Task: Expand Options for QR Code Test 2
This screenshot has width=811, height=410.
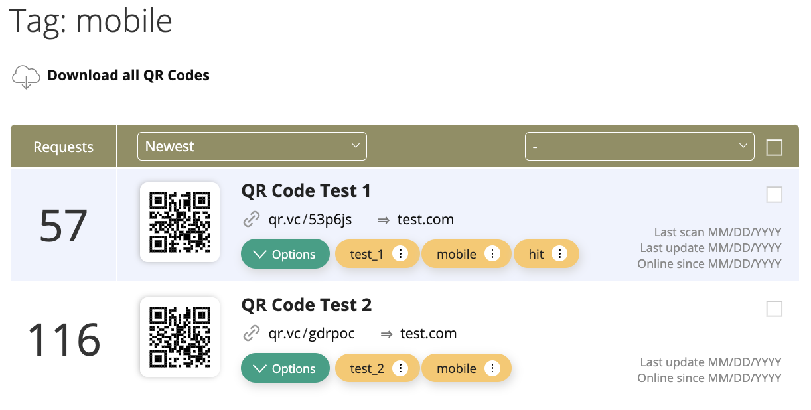Action: click(x=285, y=368)
